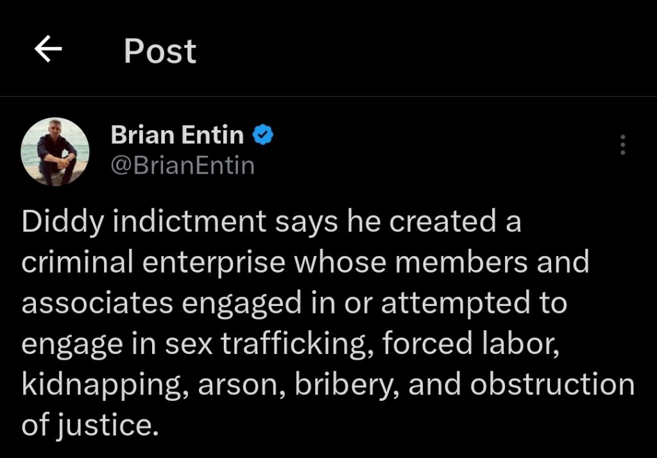This screenshot has height=458, width=657.
Task: Open the three-dot more options menu
Action: 622,146
